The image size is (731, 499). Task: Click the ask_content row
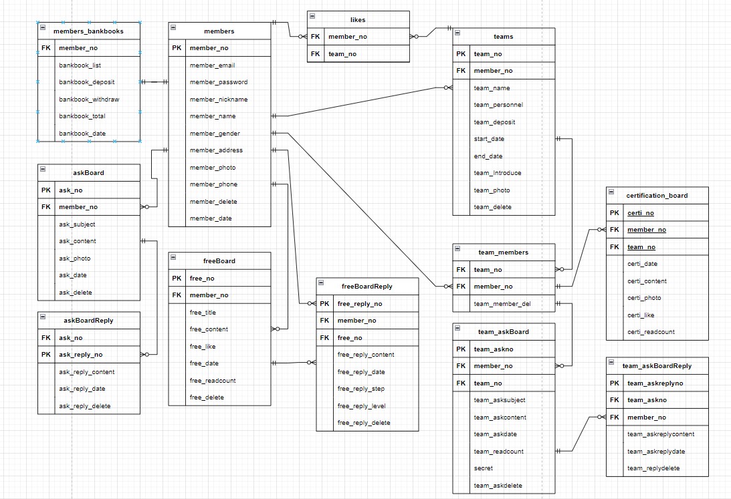(89, 241)
